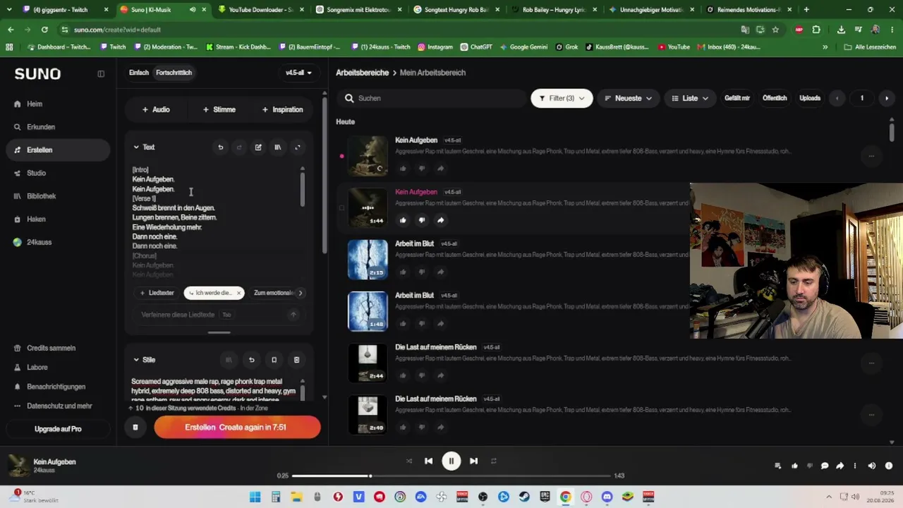Like the playing Kein Aufgeben 1:44 track
The width and height of the screenshot is (903, 508).
point(403,220)
